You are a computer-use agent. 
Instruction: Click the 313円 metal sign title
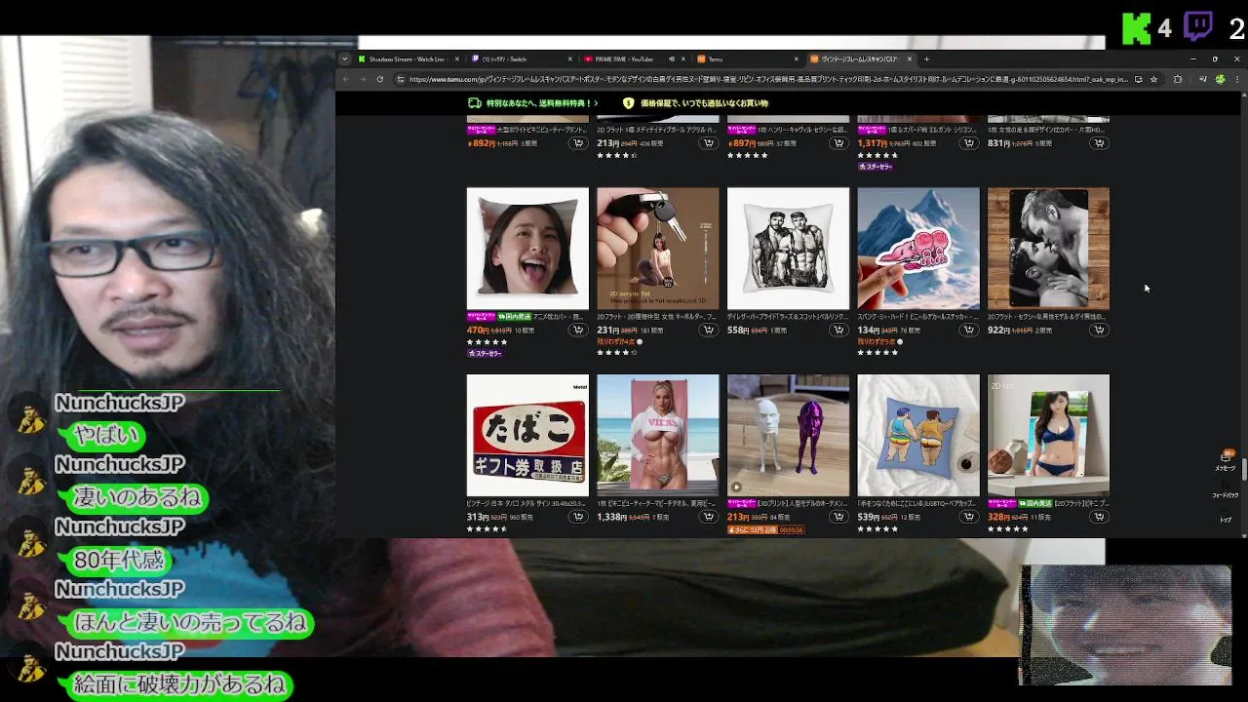click(527, 504)
